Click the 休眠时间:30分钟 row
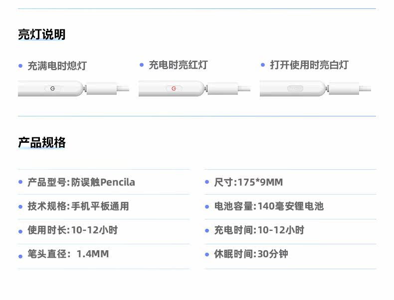Image resolution: width=394 pixels, height=300 pixels. click(x=290, y=255)
